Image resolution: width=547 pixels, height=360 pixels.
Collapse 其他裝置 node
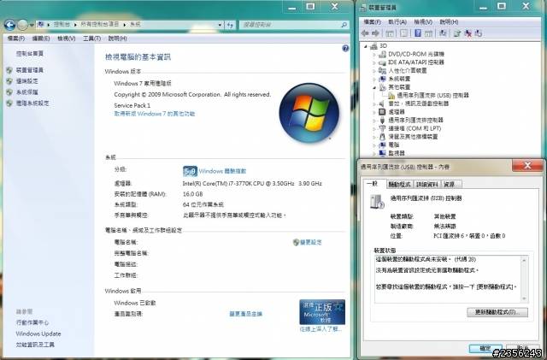[374, 87]
